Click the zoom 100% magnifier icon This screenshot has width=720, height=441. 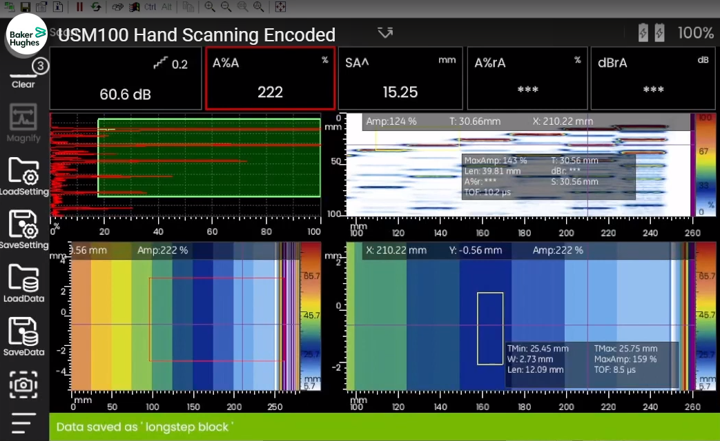click(x=242, y=6)
